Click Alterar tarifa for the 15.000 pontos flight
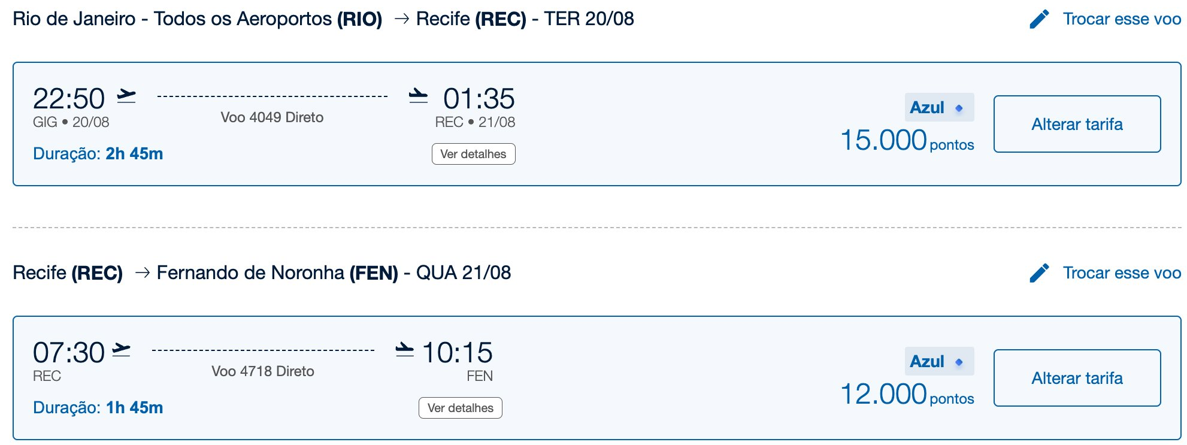Image resolution: width=1187 pixels, height=445 pixels. (1077, 124)
